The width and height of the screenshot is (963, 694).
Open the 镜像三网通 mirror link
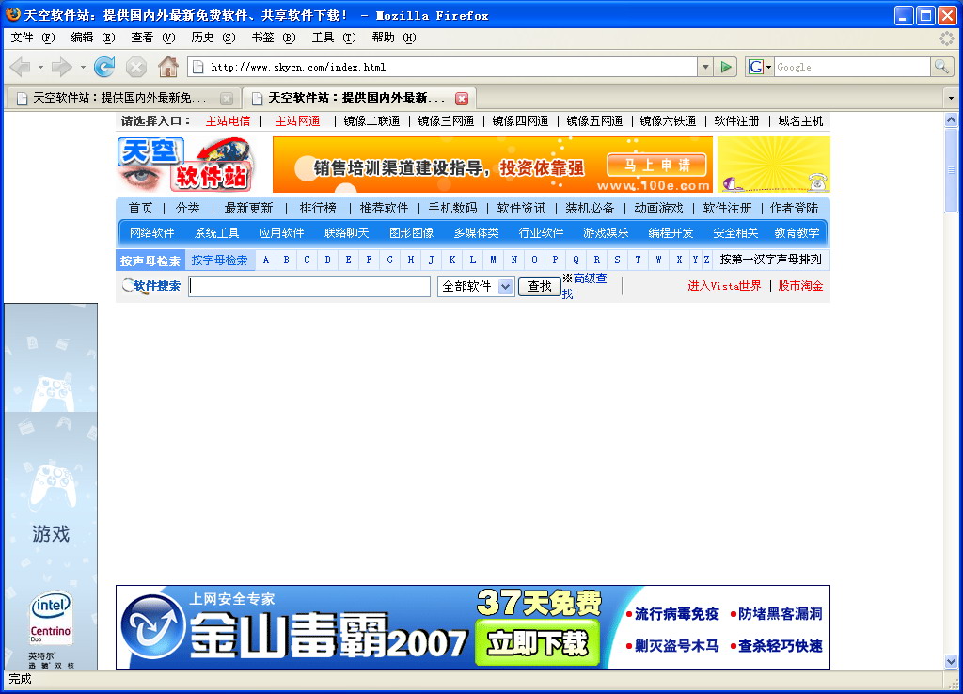coord(446,121)
